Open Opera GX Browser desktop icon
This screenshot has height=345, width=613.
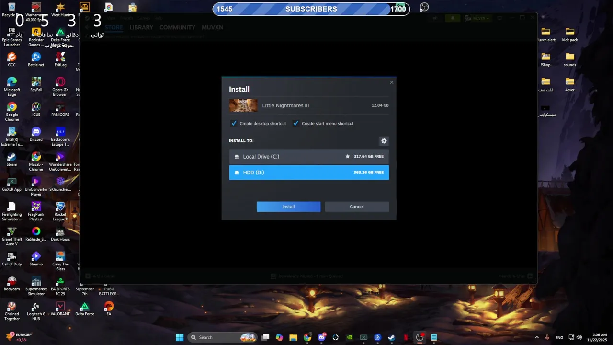coord(60,87)
